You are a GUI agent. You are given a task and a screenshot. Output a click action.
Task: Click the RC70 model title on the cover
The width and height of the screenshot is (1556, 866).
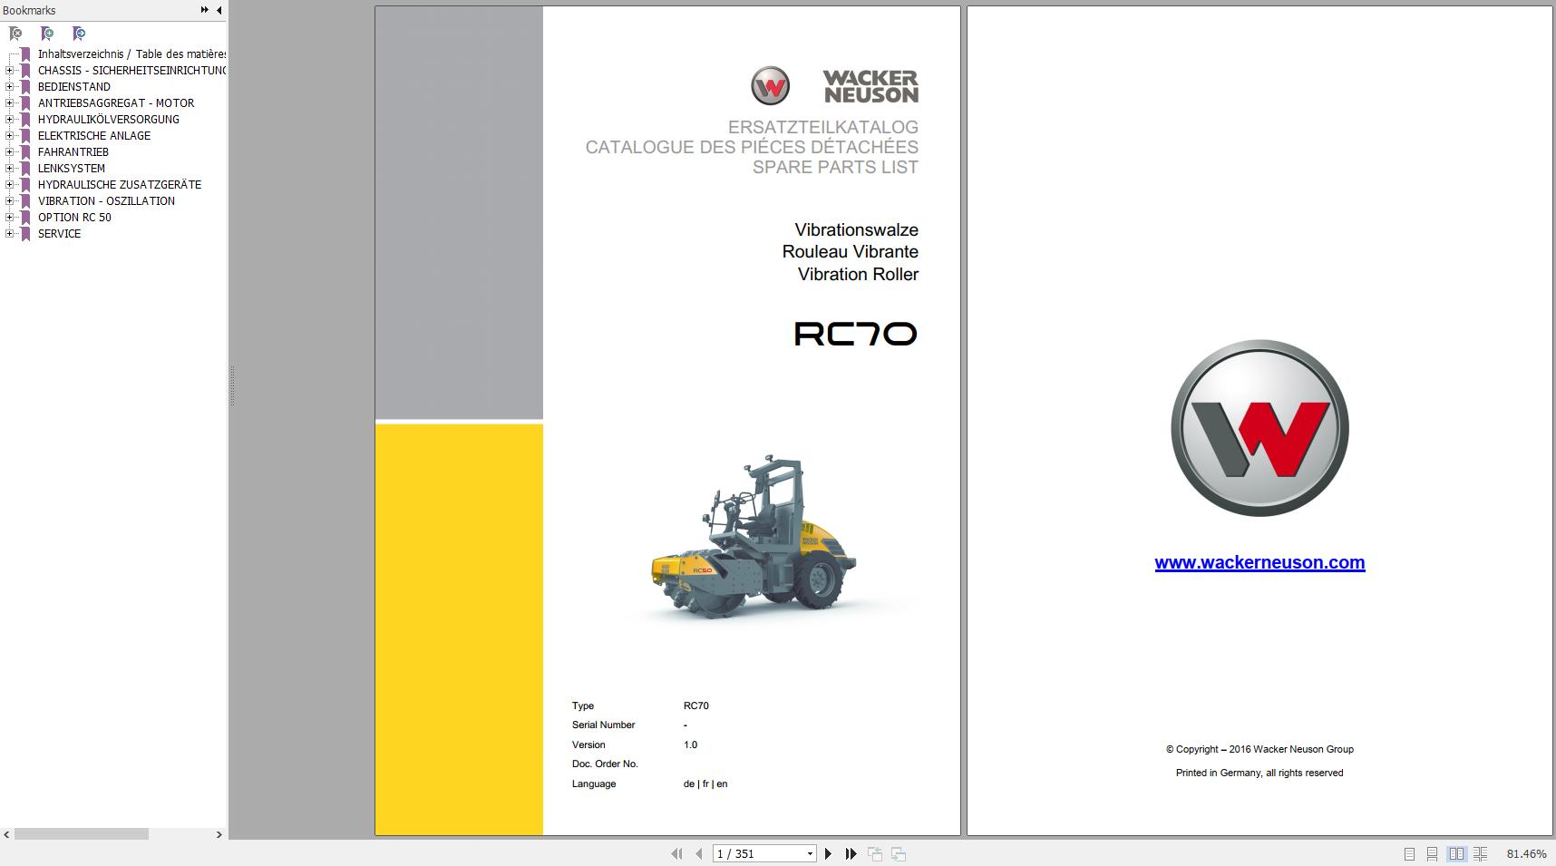(x=856, y=334)
